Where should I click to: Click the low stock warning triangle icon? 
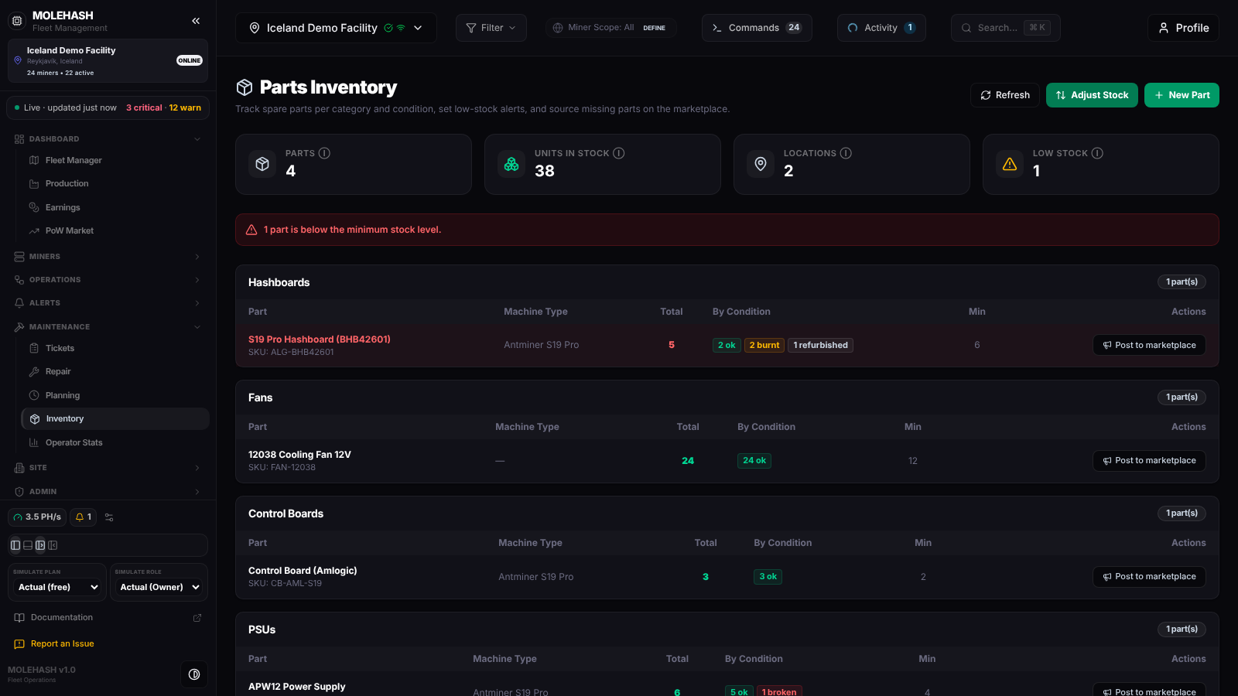[x=1010, y=164]
